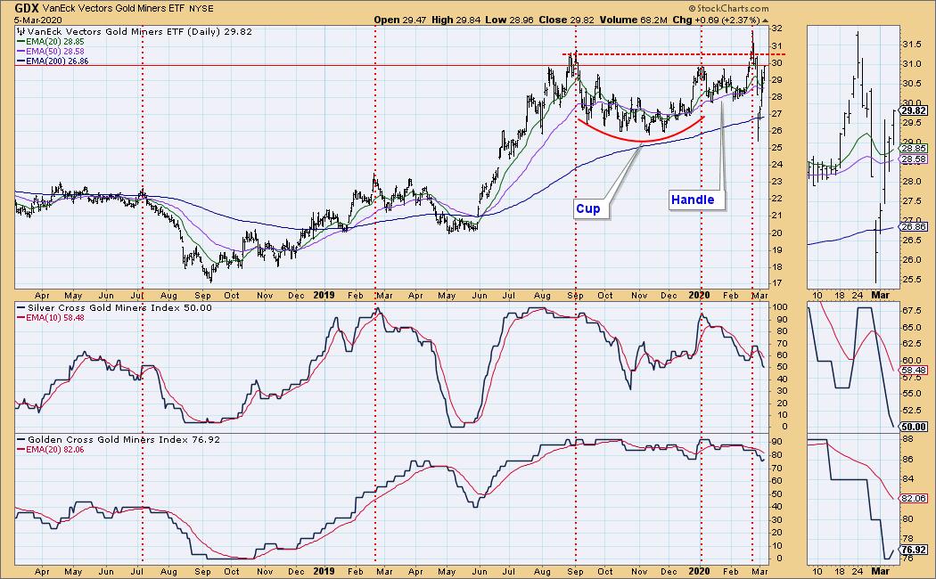Screen dimensions: 936x579
Task: Click the up arrow beside the Chg value
Action: (x=766, y=20)
